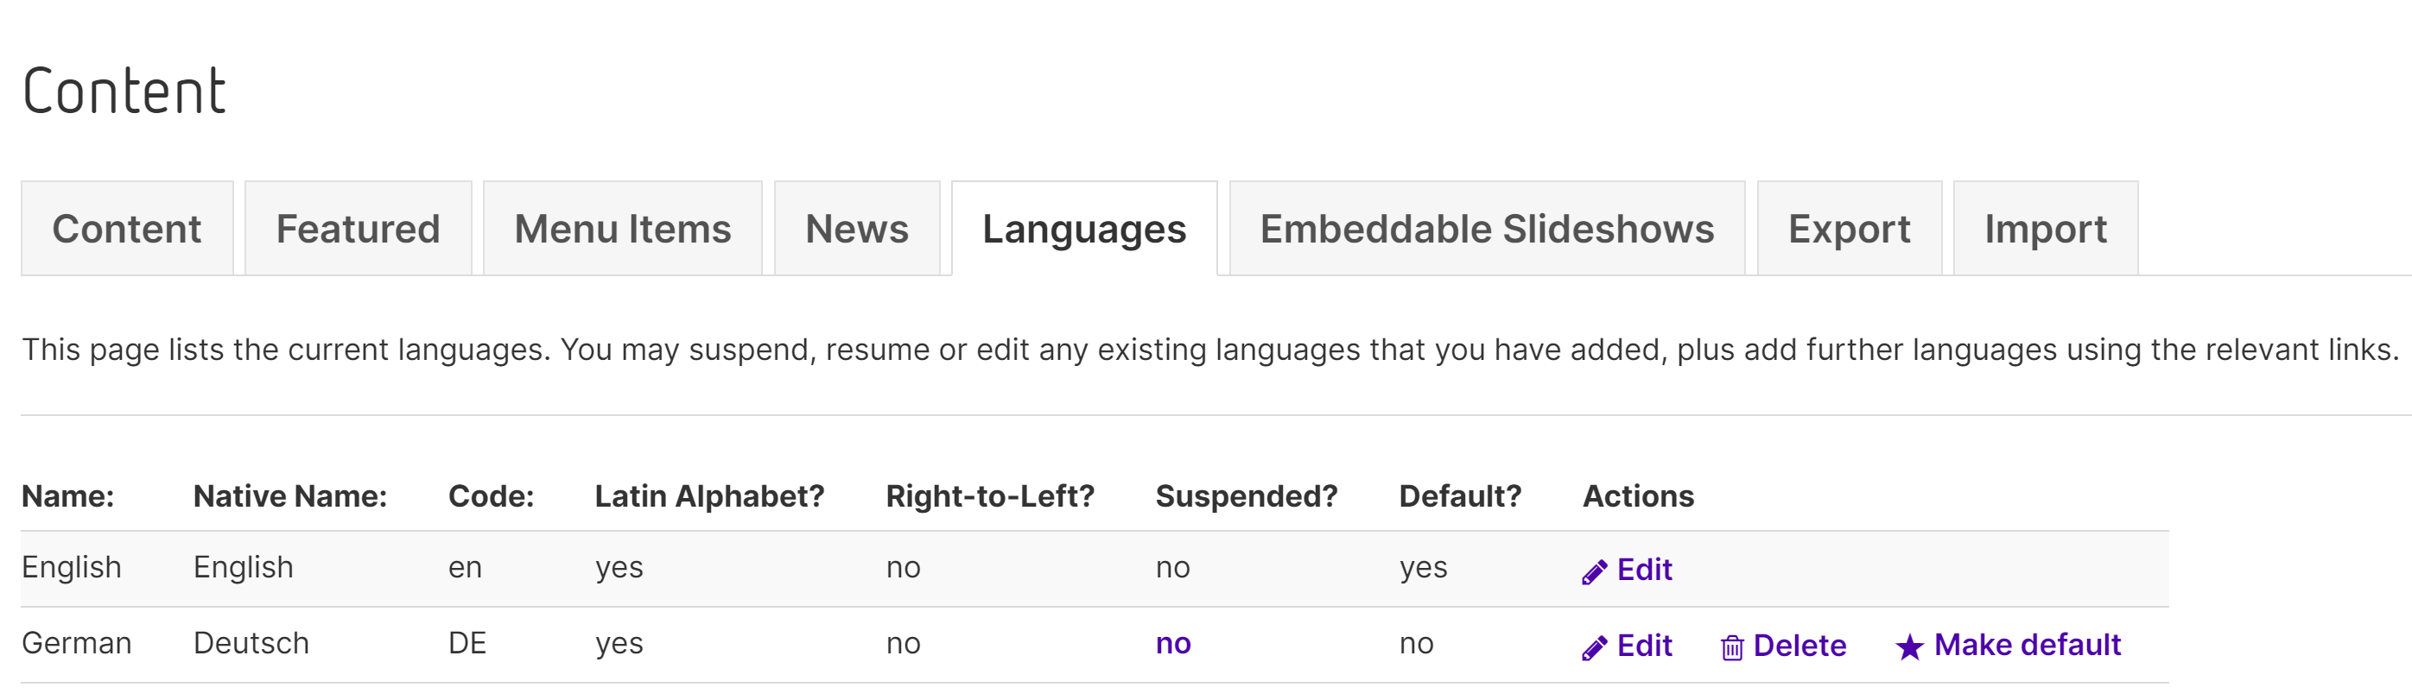Image resolution: width=2412 pixels, height=700 pixels.
Task: Click the Suspended? column header
Action: pyautogui.click(x=1247, y=496)
